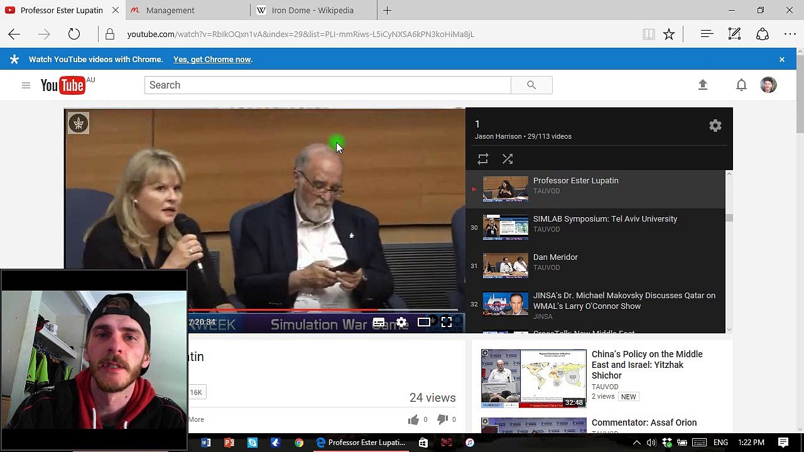Make a Web Note pen icon

click(x=734, y=35)
